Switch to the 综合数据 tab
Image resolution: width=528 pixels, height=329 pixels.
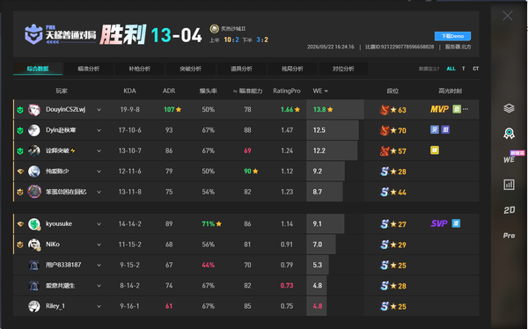38,69
